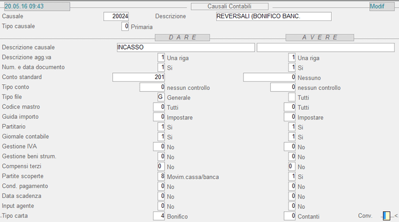Click Conto standard AVERE field

pyautogui.click(x=270, y=77)
